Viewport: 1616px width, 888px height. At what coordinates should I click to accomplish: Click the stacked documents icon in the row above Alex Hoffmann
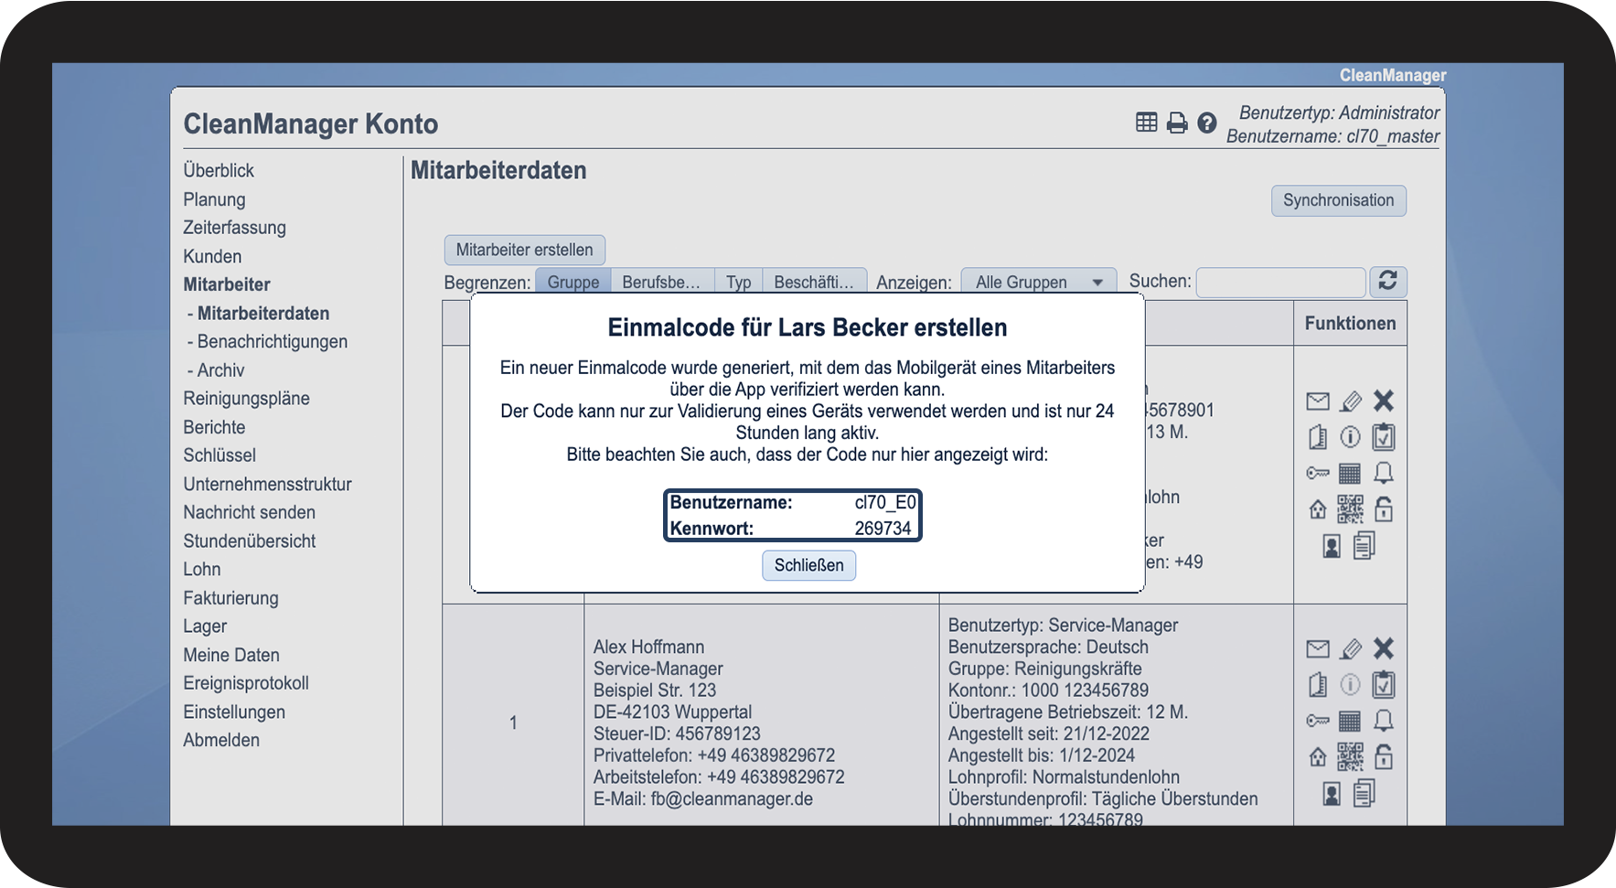pyautogui.click(x=1365, y=545)
